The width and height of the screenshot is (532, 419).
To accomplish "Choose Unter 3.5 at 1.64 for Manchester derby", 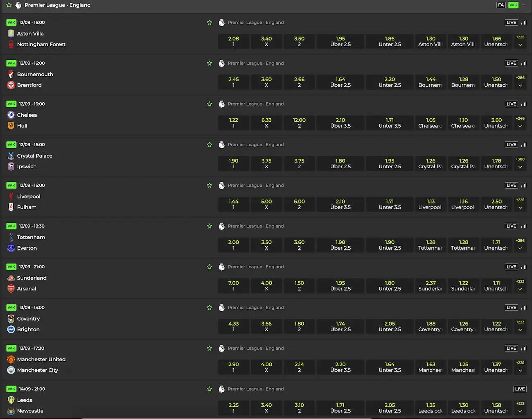I will tap(390, 367).
